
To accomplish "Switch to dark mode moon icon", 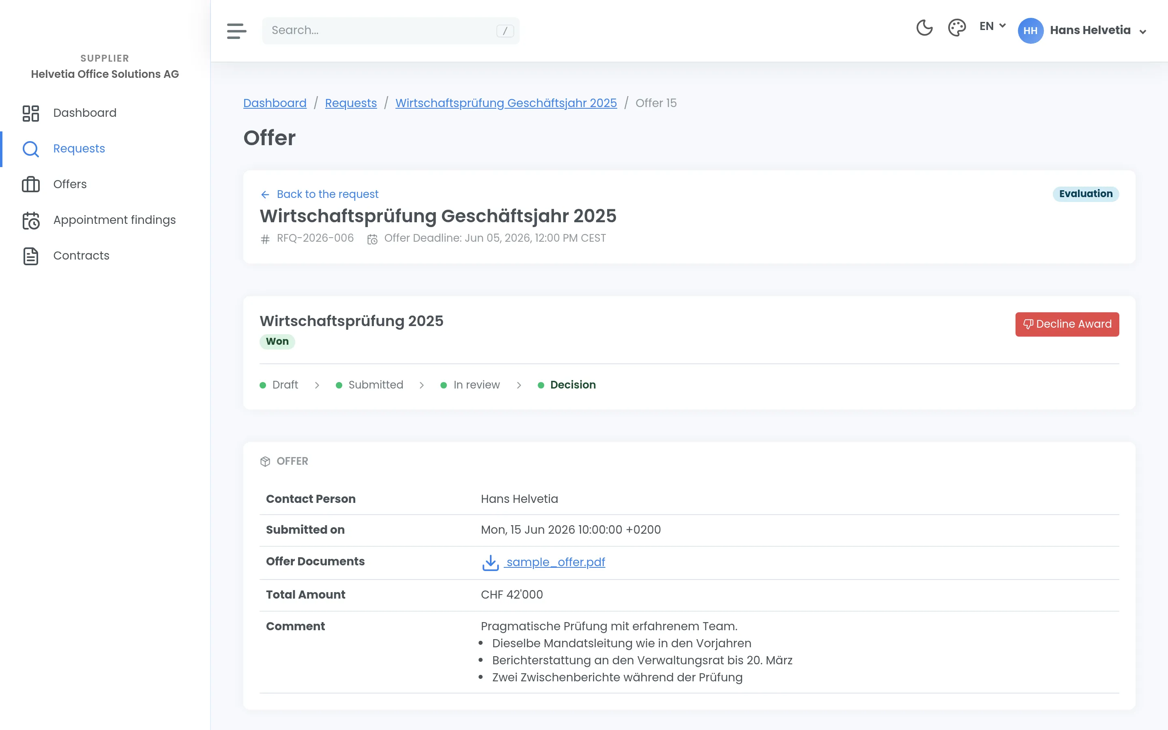I will tap(924, 28).
